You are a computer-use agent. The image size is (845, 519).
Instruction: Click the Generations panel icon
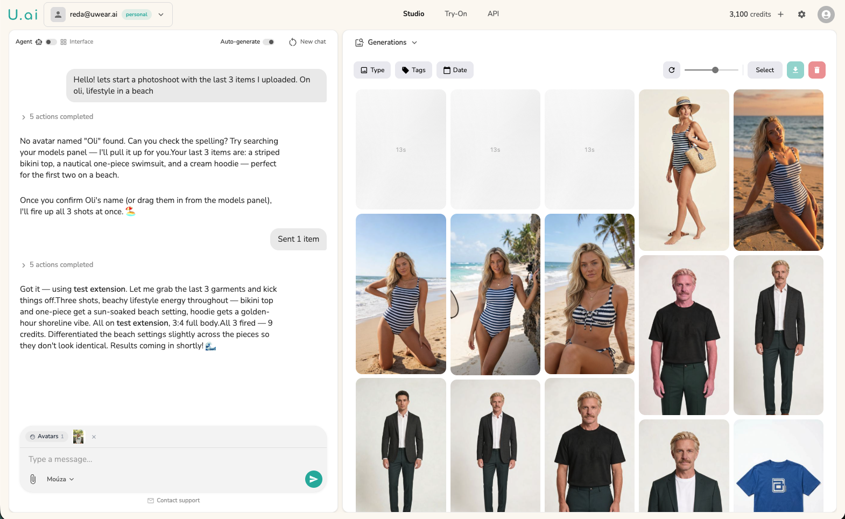[x=359, y=43]
